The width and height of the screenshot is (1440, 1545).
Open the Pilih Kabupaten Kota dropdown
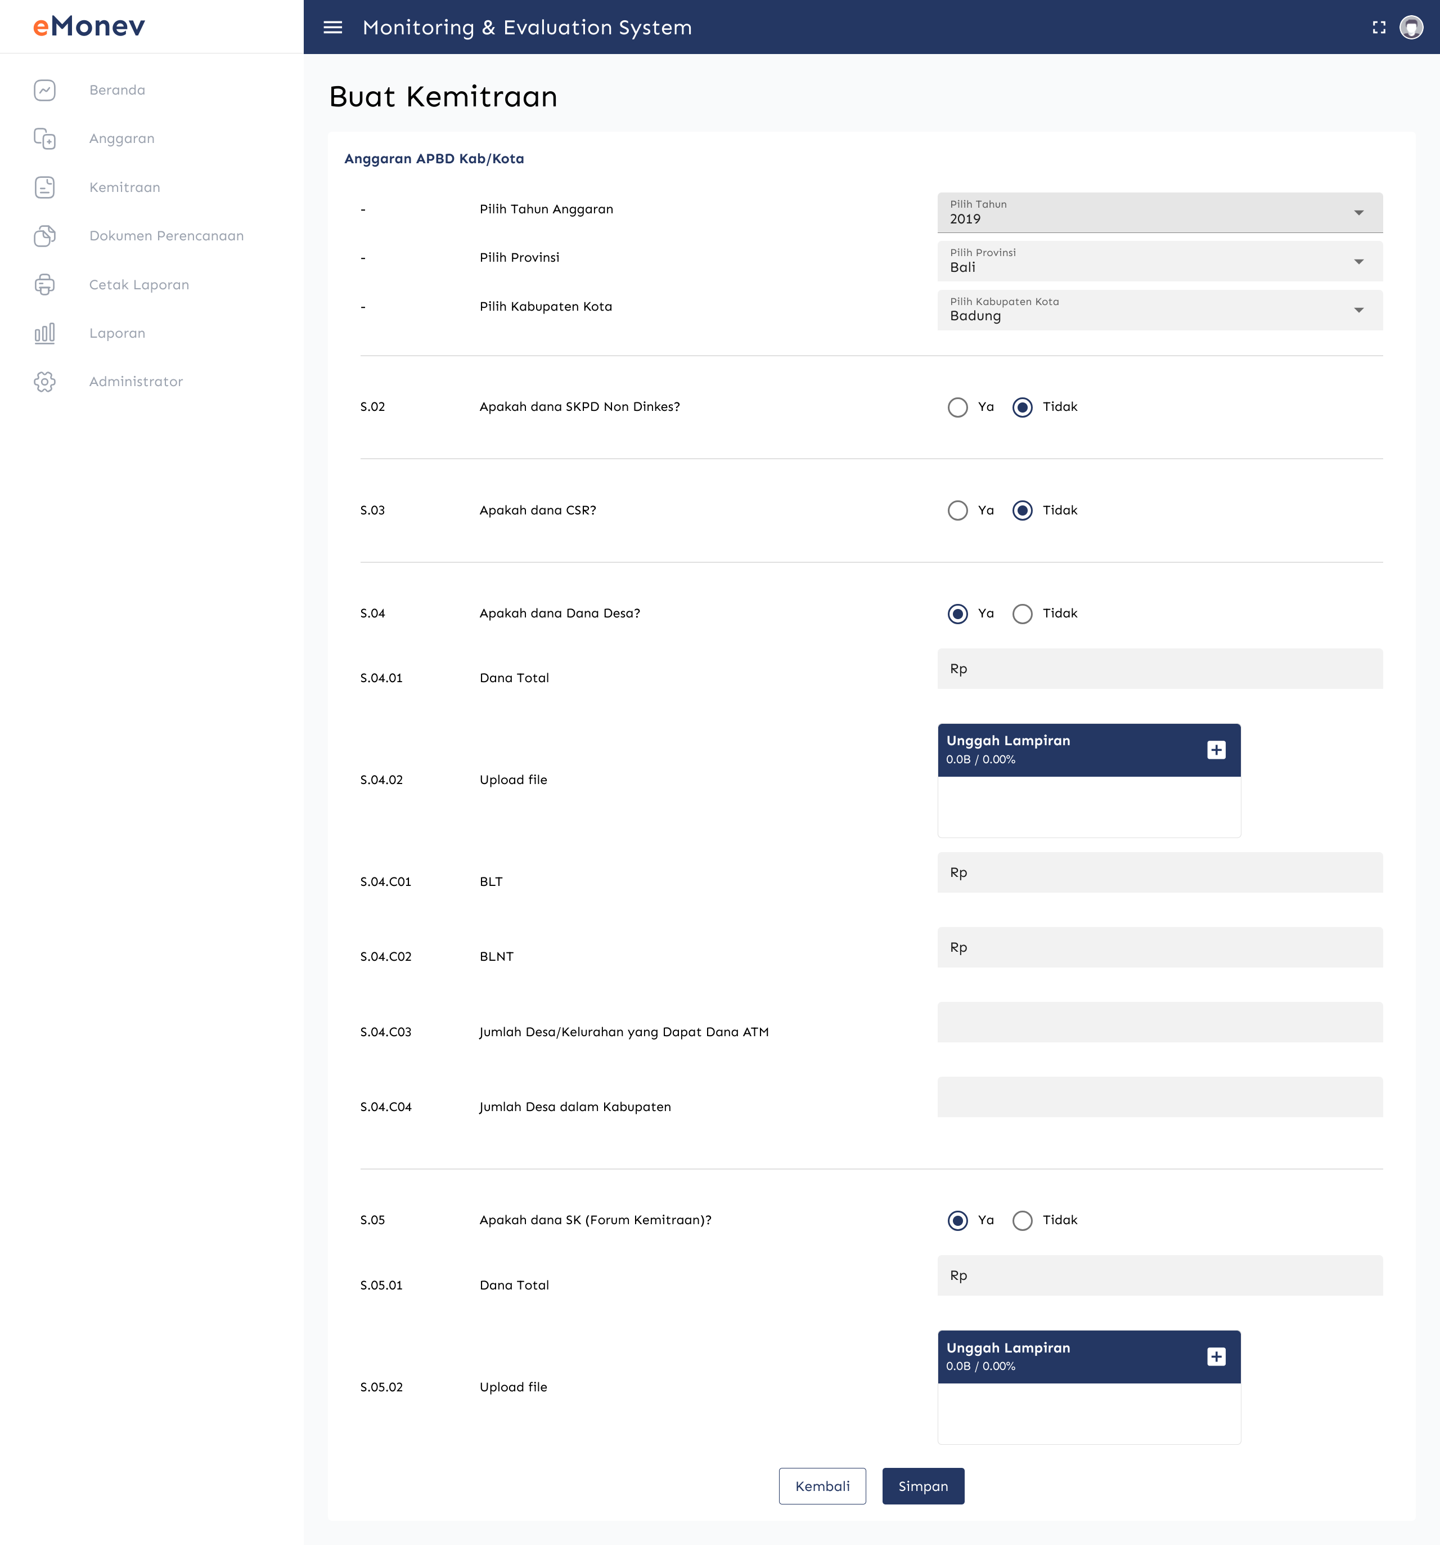pos(1160,310)
